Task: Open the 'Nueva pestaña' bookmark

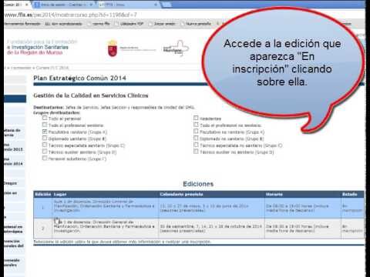Action: tap(196, 24)
